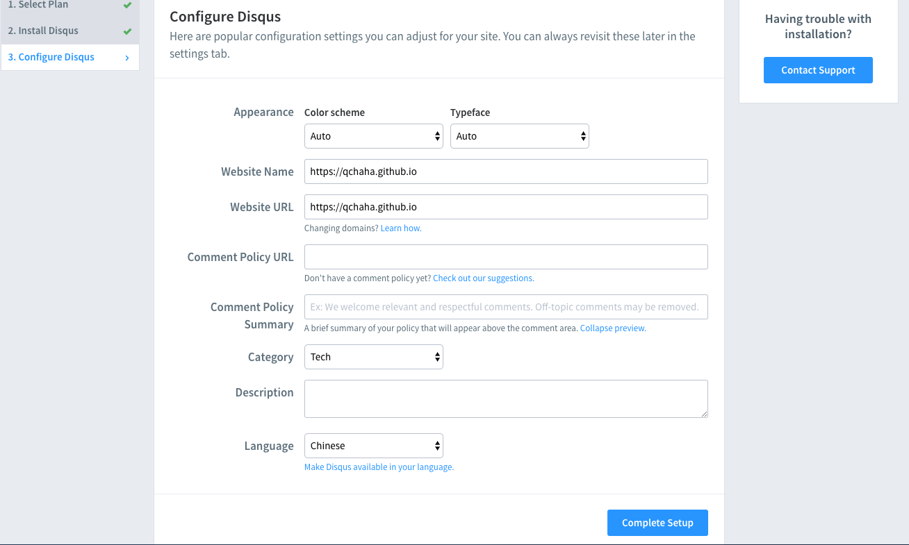
Task: Open Check out our suggestions link
Action: coord(484,278)
